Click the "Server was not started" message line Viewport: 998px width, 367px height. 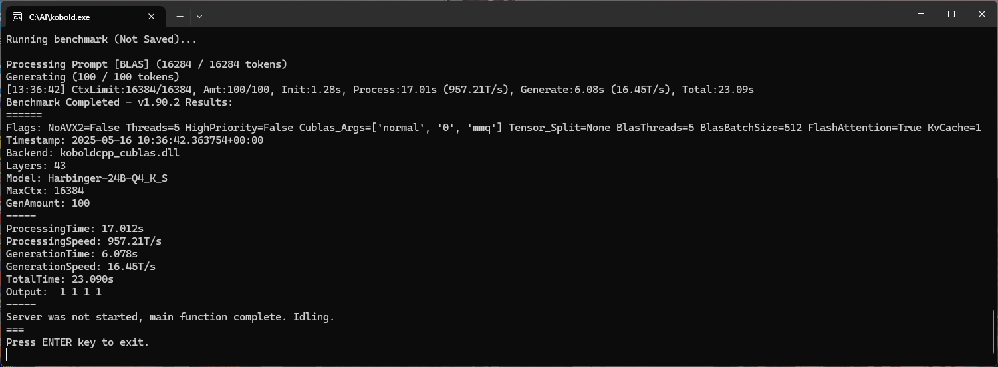pyautogui.click(x=170, y=317)
